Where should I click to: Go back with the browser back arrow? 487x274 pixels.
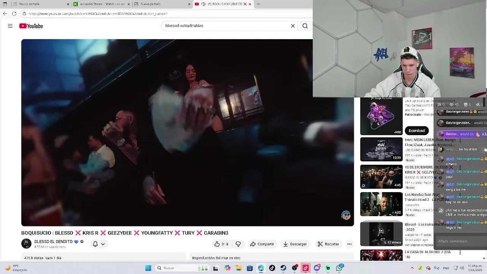[x=5, y=14]
